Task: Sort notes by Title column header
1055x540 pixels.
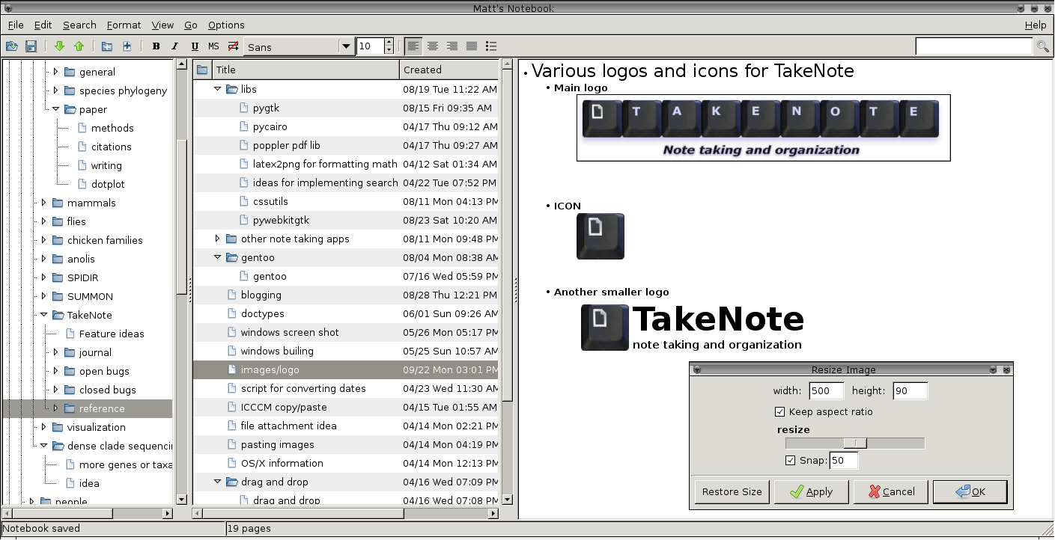Action: point(306,70)
